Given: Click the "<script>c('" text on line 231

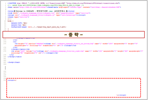Looking at the screenshot, I should pyautogui.click(x=12, y=80).
